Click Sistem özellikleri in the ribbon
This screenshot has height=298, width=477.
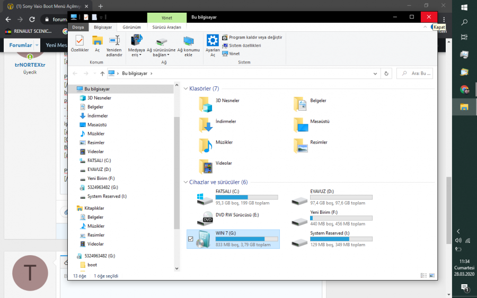click(x=244, y=46)
